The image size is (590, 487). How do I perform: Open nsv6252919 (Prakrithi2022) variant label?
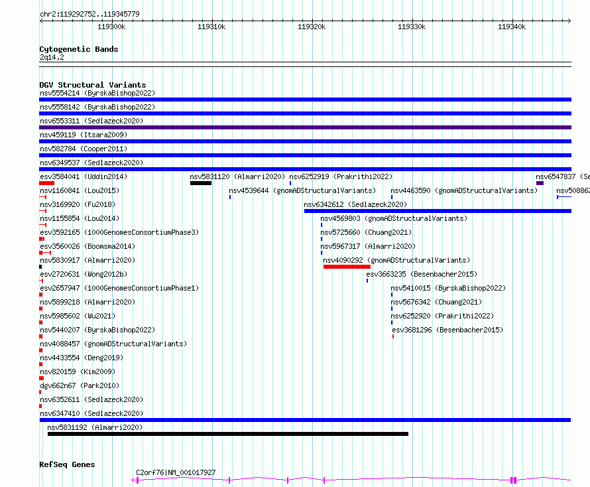341,176
